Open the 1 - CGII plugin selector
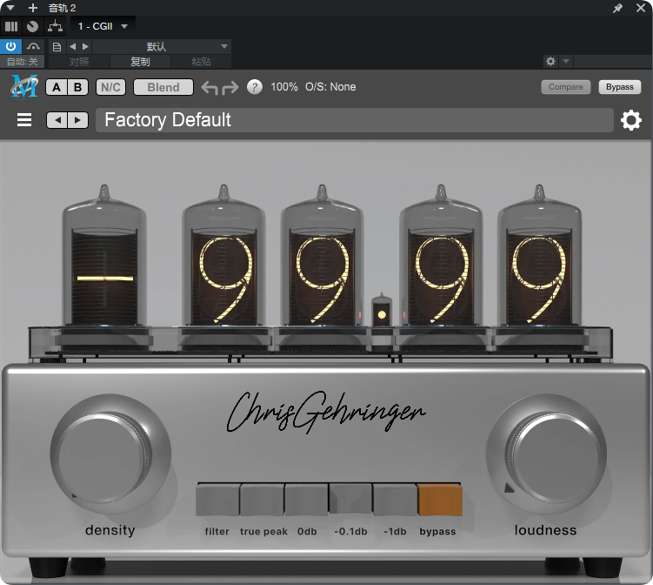Image resolution: width=653 pixels, height=585 pixels. point(103,26)
